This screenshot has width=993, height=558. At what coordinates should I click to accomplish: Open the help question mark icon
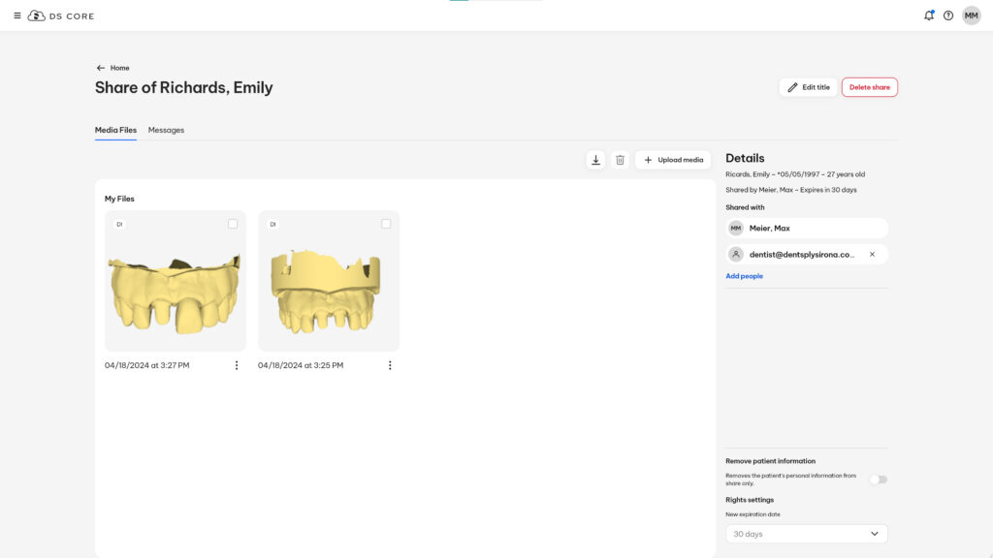click(948, 15)
